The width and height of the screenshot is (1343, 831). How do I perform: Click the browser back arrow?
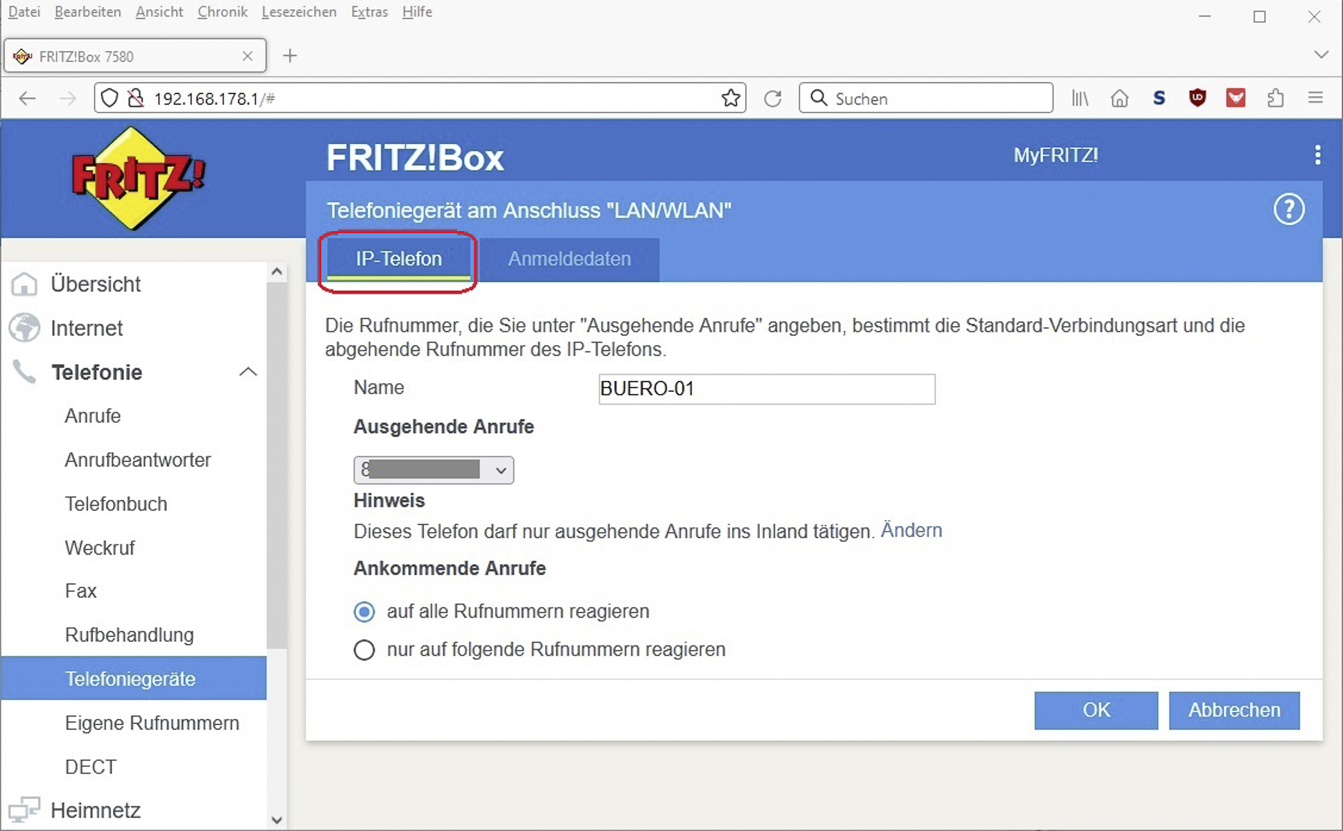point(28,98)
